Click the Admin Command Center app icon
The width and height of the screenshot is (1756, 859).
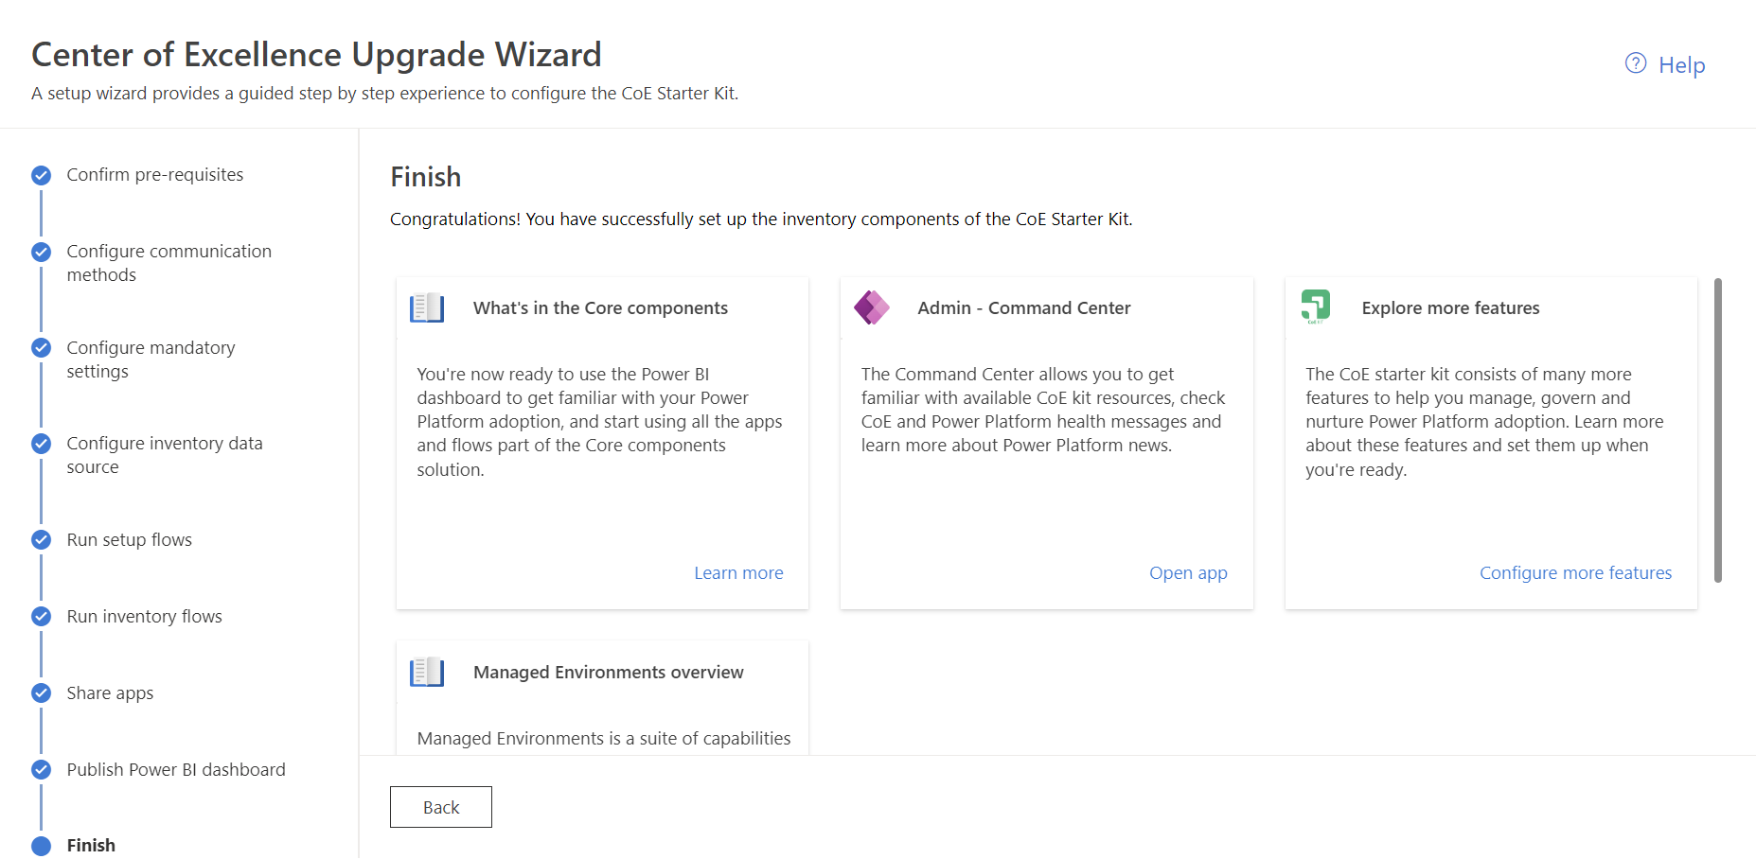871,307
